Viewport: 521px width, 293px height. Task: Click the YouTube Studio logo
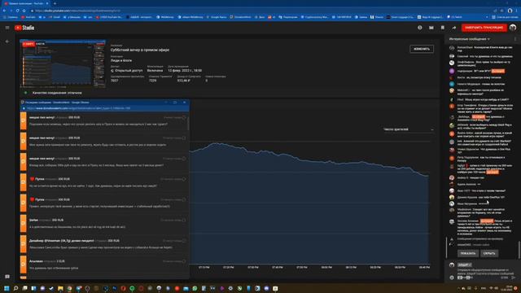point(24,28)
